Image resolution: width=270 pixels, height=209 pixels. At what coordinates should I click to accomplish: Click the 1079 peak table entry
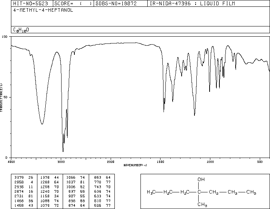click(x=49, y=206)
